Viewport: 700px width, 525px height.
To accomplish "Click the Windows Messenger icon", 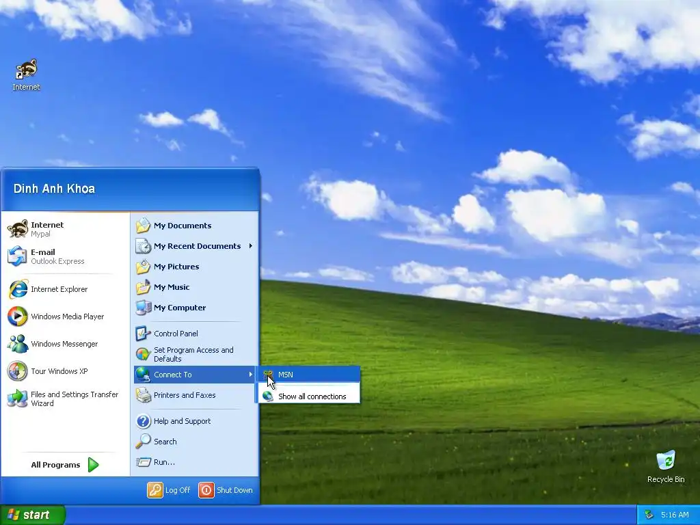I will coord(17,344).
